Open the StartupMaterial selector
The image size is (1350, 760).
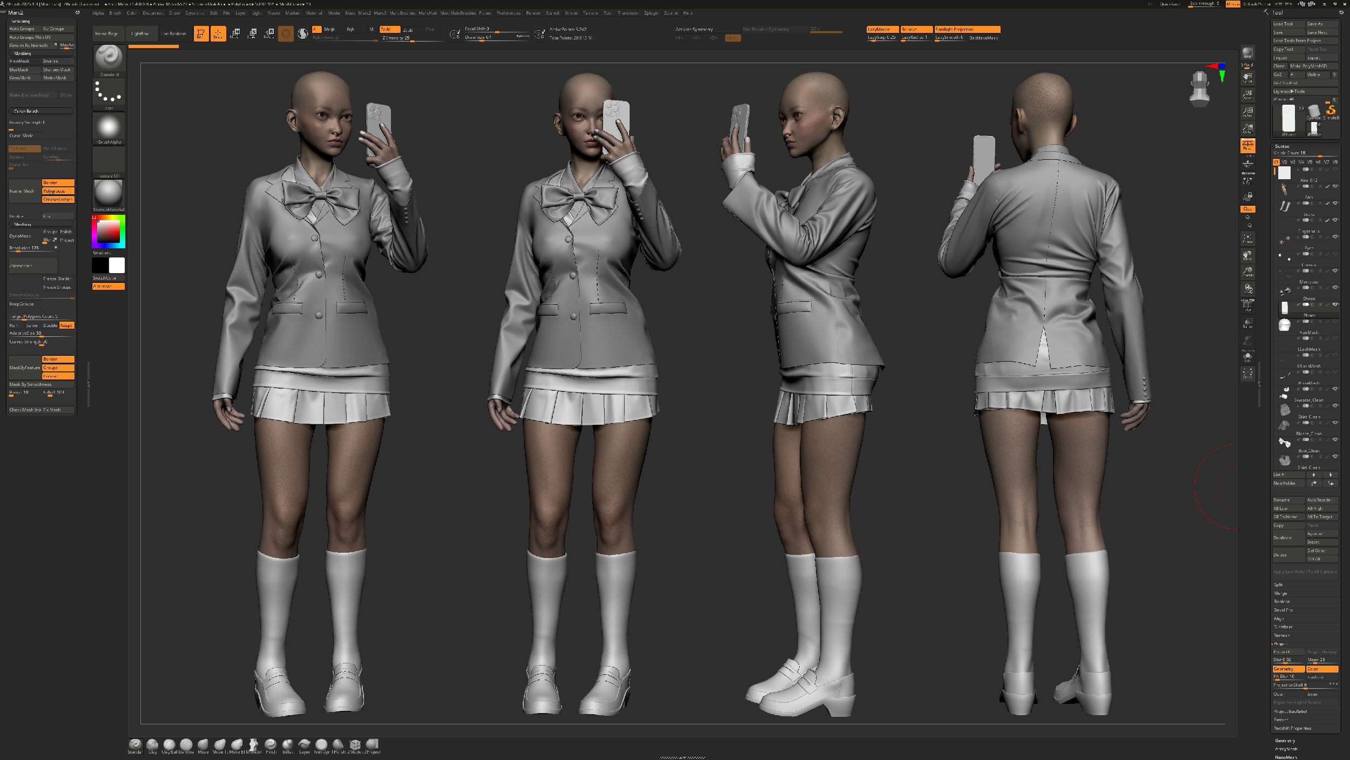pos(109,195)
